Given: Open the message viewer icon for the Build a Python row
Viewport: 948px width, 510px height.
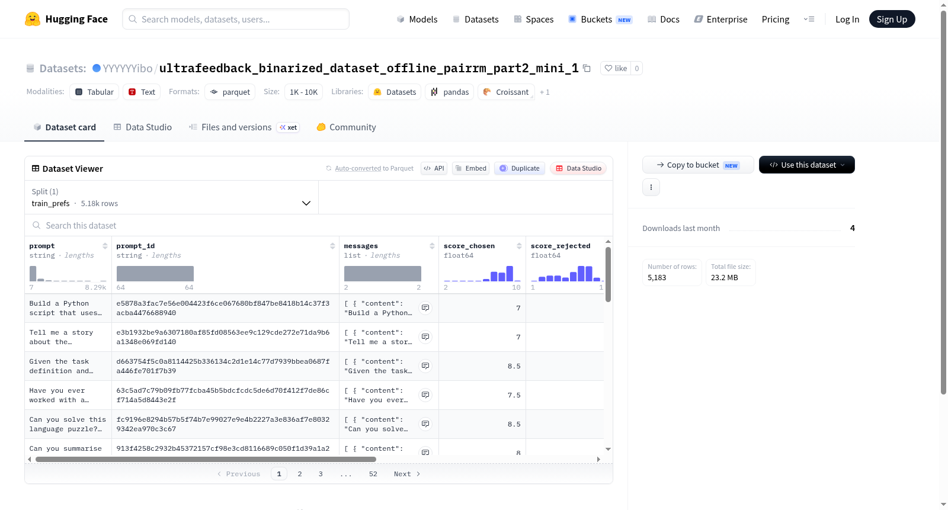Looking at the screenshot, I should click(x=425, y=308).
